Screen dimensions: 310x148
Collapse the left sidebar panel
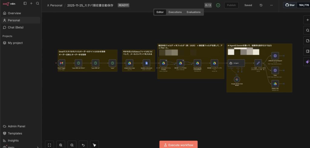tap(25, 3)
